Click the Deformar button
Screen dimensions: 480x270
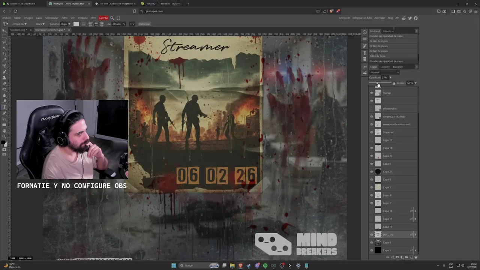pos(144,24)
